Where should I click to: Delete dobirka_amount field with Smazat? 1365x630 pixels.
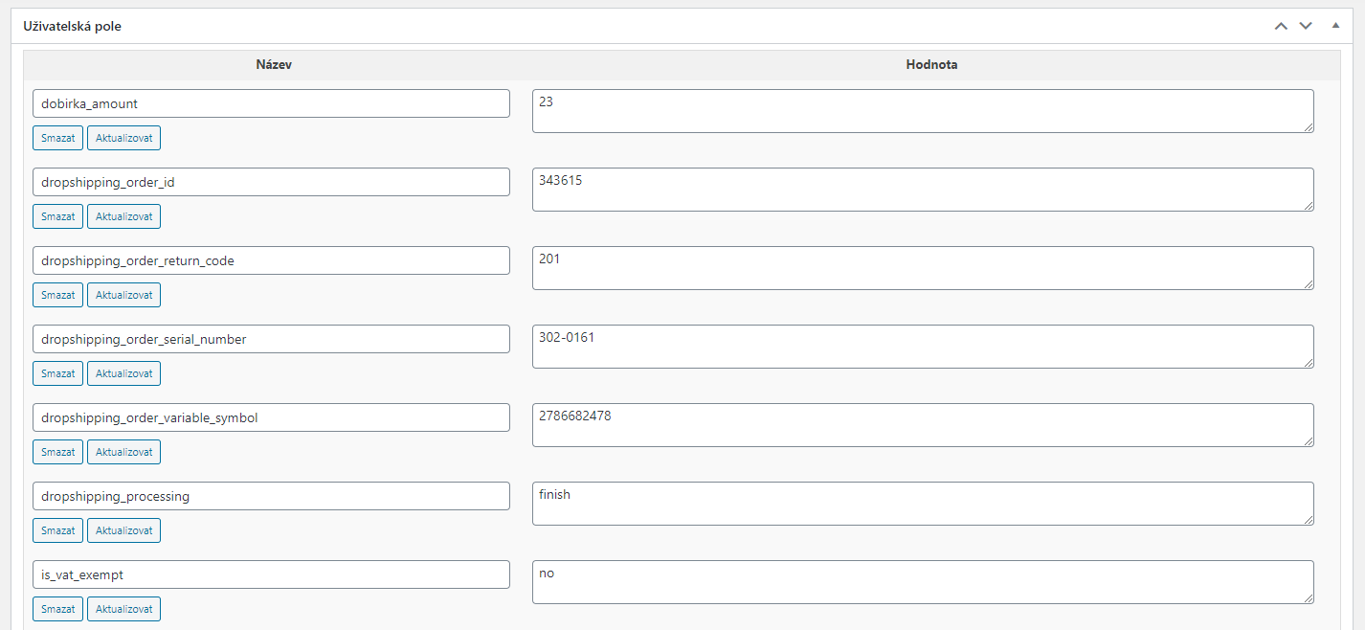coord(58,138)
